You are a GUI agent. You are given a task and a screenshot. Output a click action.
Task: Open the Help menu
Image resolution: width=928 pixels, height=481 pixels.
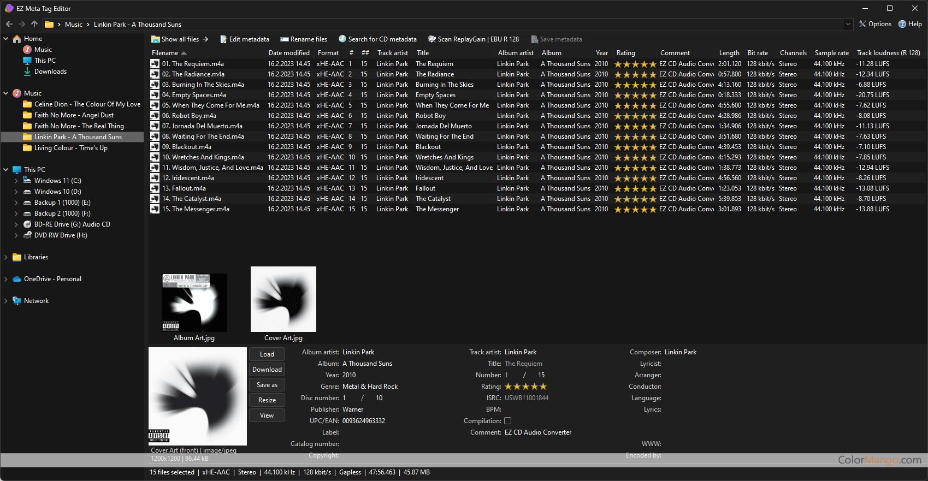coord(910,24)
